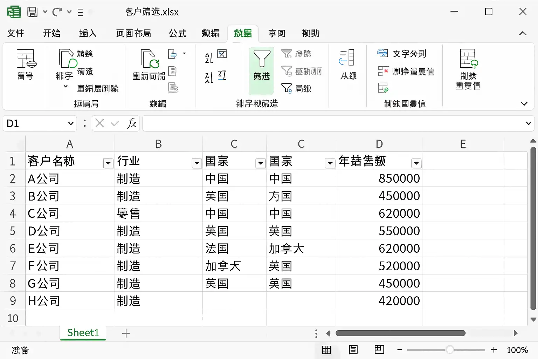Click the 文字分列 text-to-columns icon
The height and width of the screenshot is (359, 538).
[x=382, y=53]
